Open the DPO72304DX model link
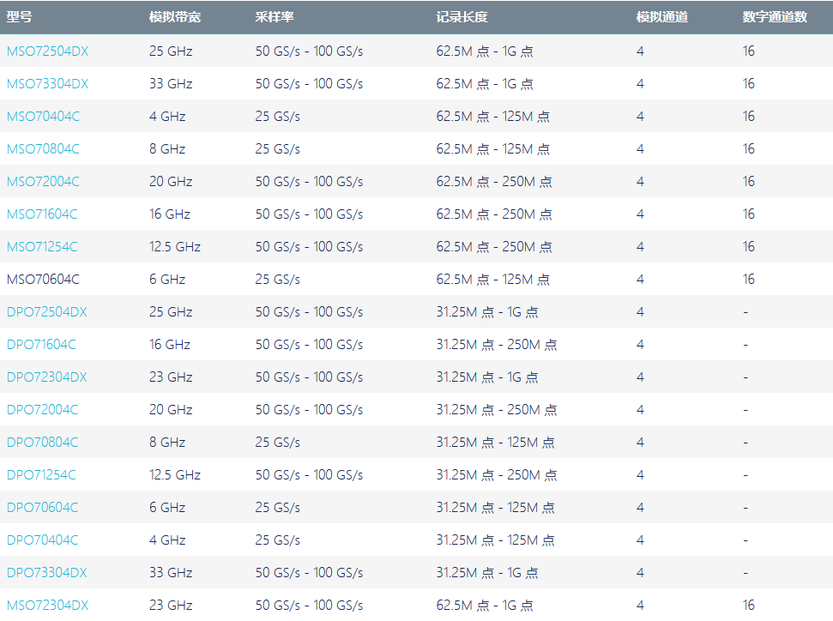Screen dimensions: 833x621 coord(46,377)
